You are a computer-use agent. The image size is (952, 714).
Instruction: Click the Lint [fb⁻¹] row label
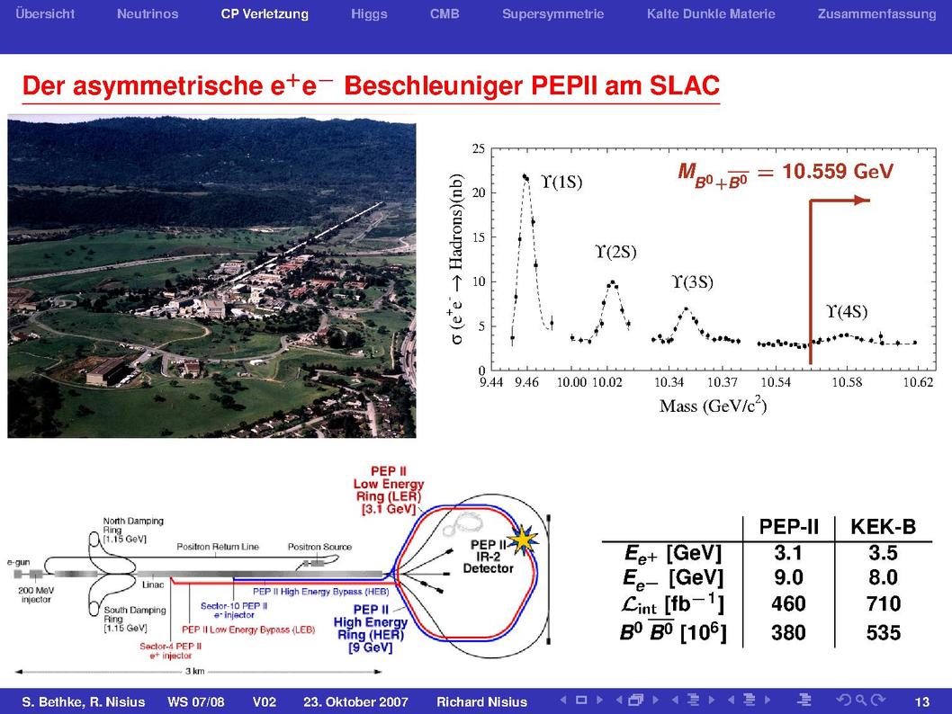[673, 604]
